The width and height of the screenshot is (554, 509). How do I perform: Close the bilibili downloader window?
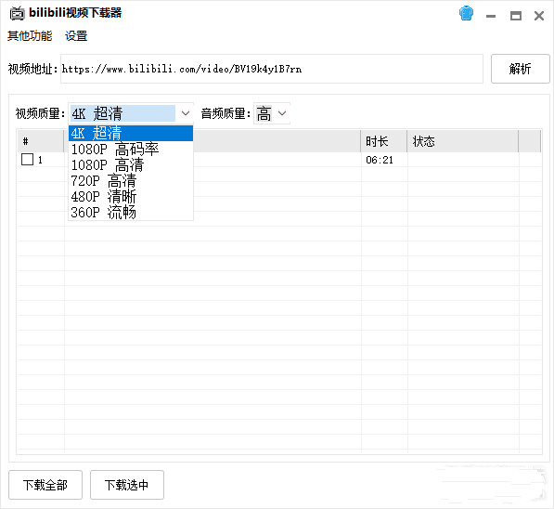pos(539,16)
